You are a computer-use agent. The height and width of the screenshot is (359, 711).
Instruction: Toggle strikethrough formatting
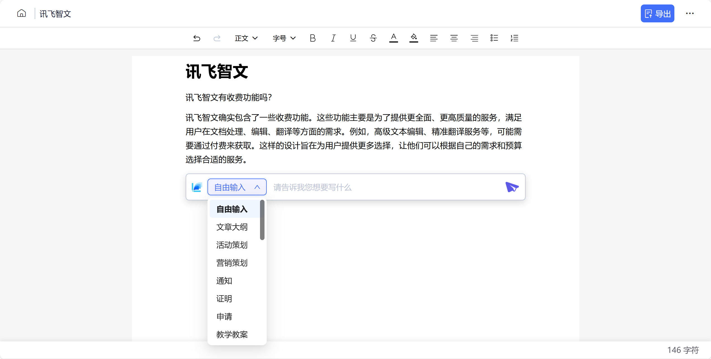click(373, 38)
